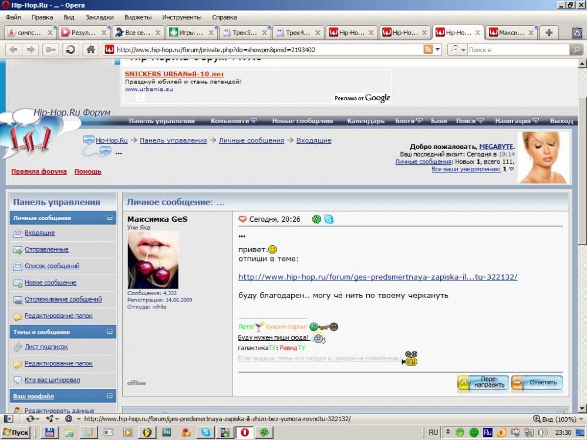Open the zoom 'Вид (100%)' dropdown
The image size is (587, 440).
pos(559,419)
